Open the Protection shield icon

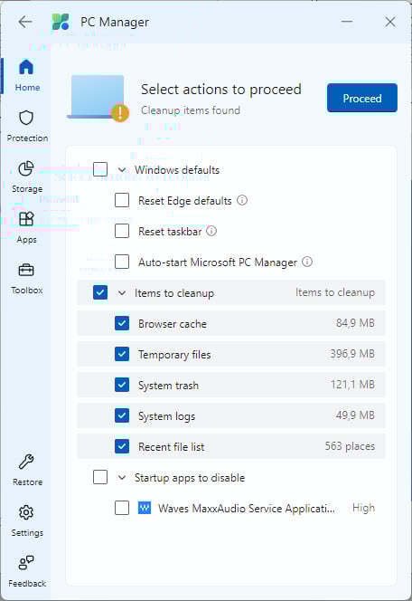(x=26, y=118)
